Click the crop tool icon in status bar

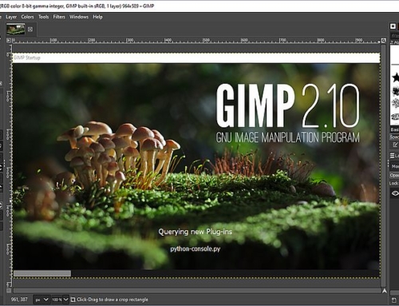pos(73,300)
